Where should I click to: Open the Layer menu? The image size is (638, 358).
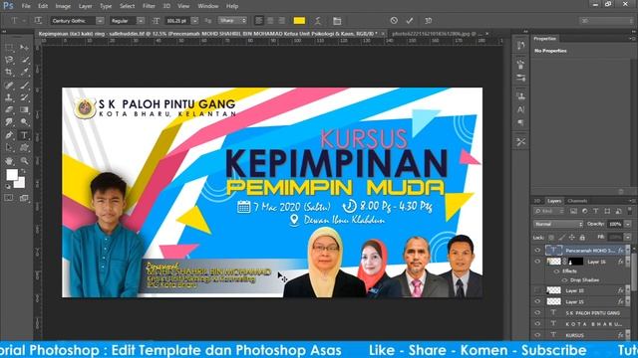click(x=85, y=6)
